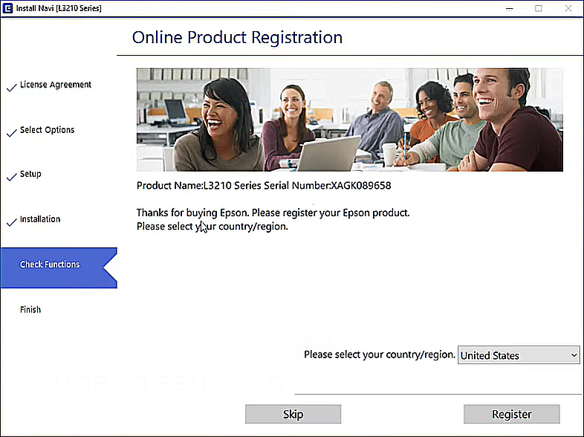Click the checkmark next to Installation

coord(11,222)
